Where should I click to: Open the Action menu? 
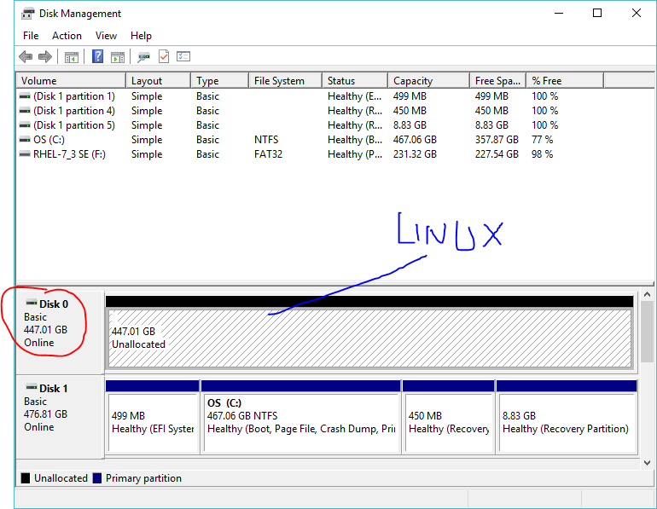point(67,36)
